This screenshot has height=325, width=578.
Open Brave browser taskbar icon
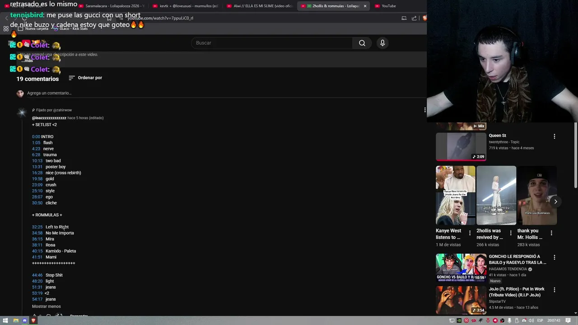(x=33, y=320)
